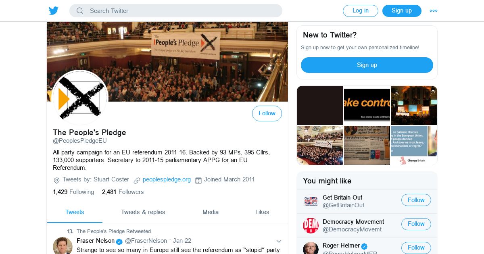Follow The People's Pledge account
The height and width of the screenshot is (254, 484).
coord(267,114)
